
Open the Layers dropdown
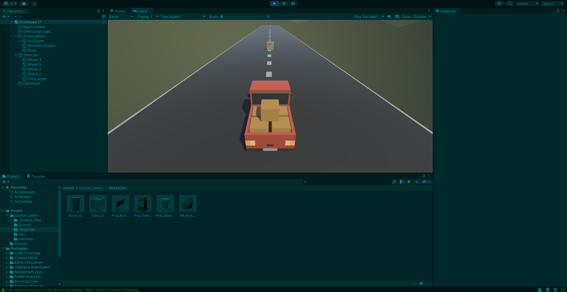[x=527, y=4]
